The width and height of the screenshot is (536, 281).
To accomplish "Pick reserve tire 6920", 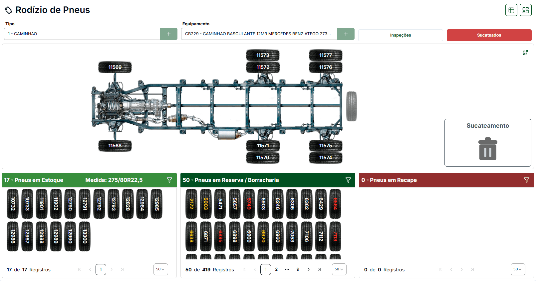I will click(x=263, y=236).
